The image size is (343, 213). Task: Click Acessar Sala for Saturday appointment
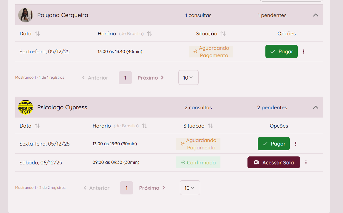coord(274,162)
